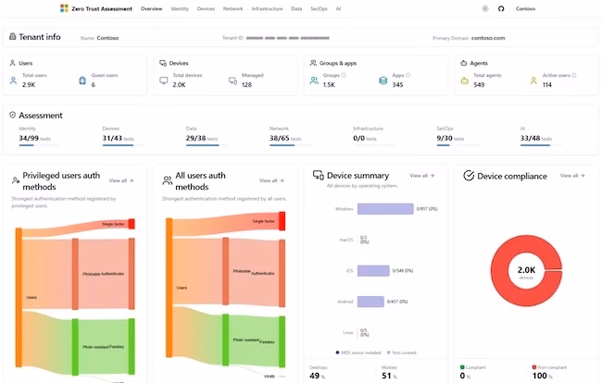The image size is (602, 383).
Task: Click the Device compliance checkmark icon
Action: [469, 176]
